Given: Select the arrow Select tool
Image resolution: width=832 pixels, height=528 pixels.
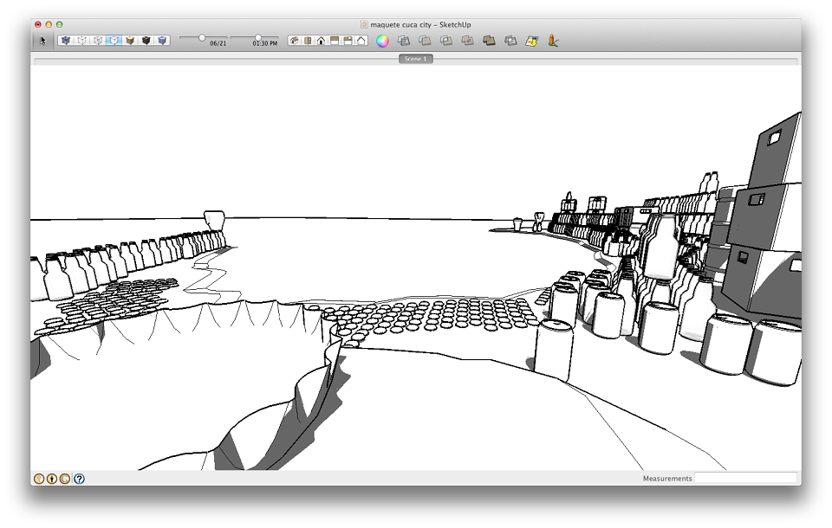Looking at the screenshot, I should (43, 41).
